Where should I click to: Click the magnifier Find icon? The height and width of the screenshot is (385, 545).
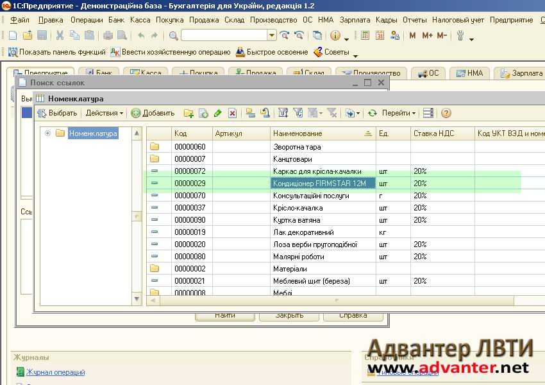pyautogui.click(x=173, y=35)
